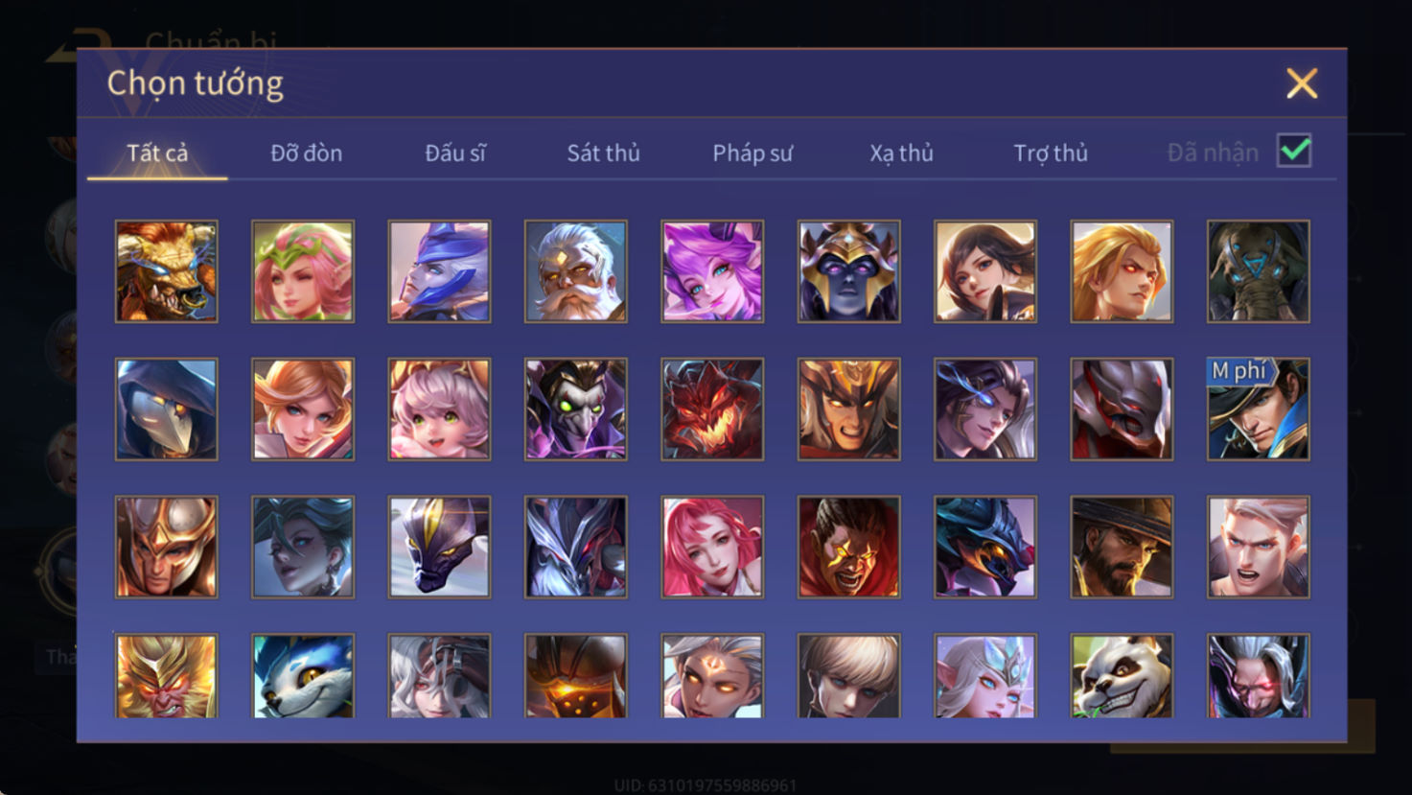Screen dimensions: 1412x795
Task: Show the 'Xạ thủ' hero category
Action: (x=901, y=153)
